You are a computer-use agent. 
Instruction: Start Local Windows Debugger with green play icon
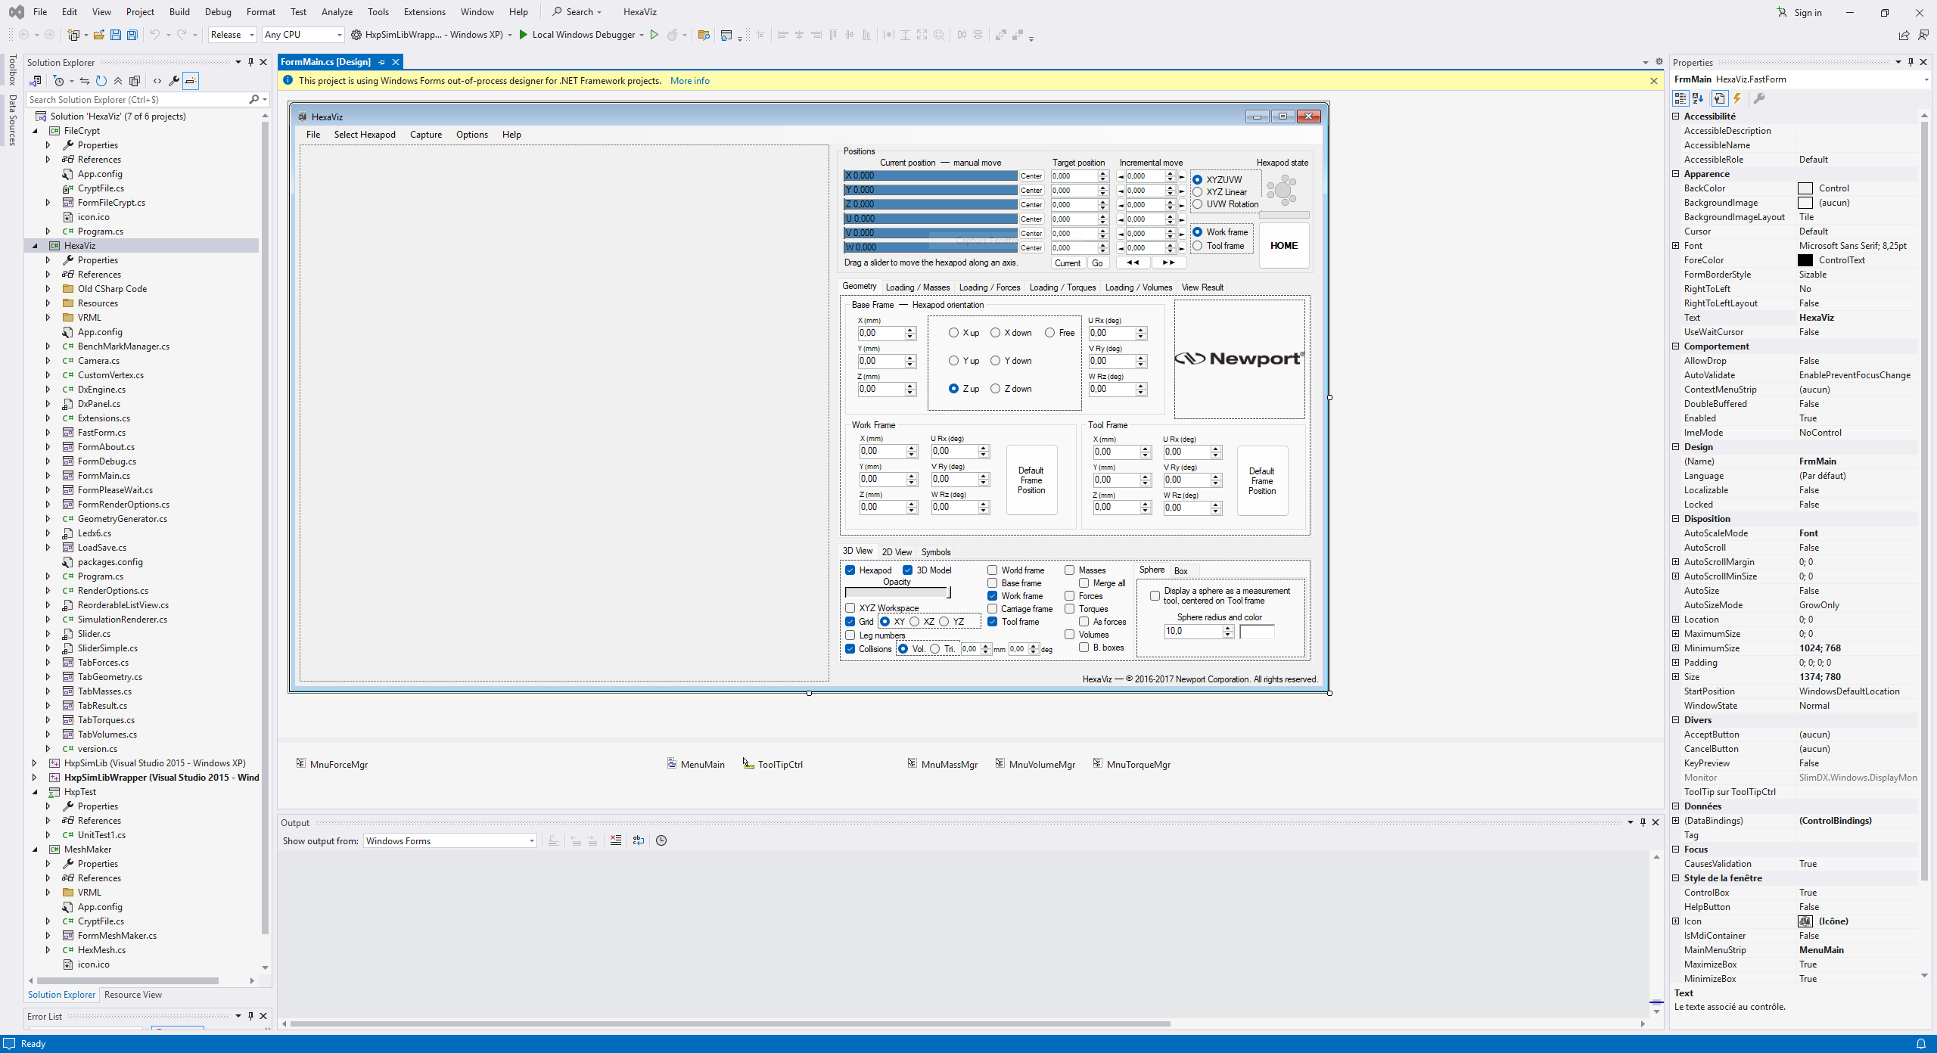[523, 35]
